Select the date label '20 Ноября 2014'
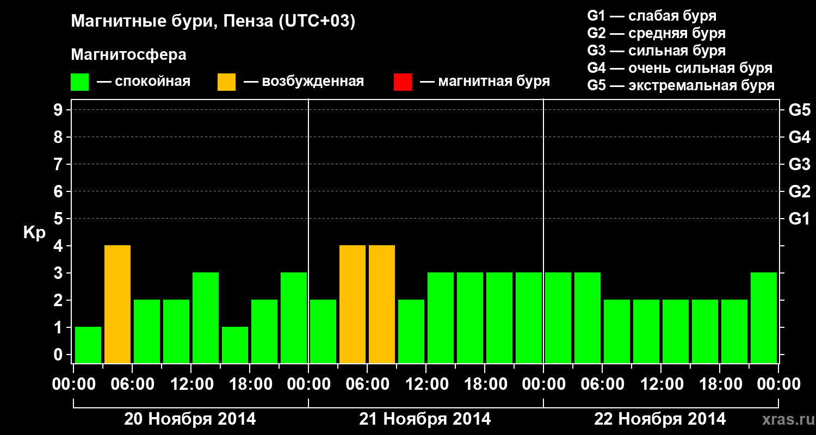Viewport: 816px width, 435px height. [x=190, y=419]
